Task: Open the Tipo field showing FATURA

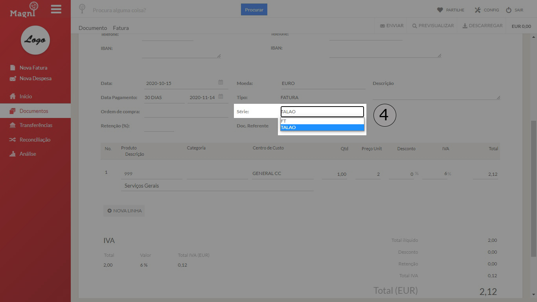Action: pos(323,98)
